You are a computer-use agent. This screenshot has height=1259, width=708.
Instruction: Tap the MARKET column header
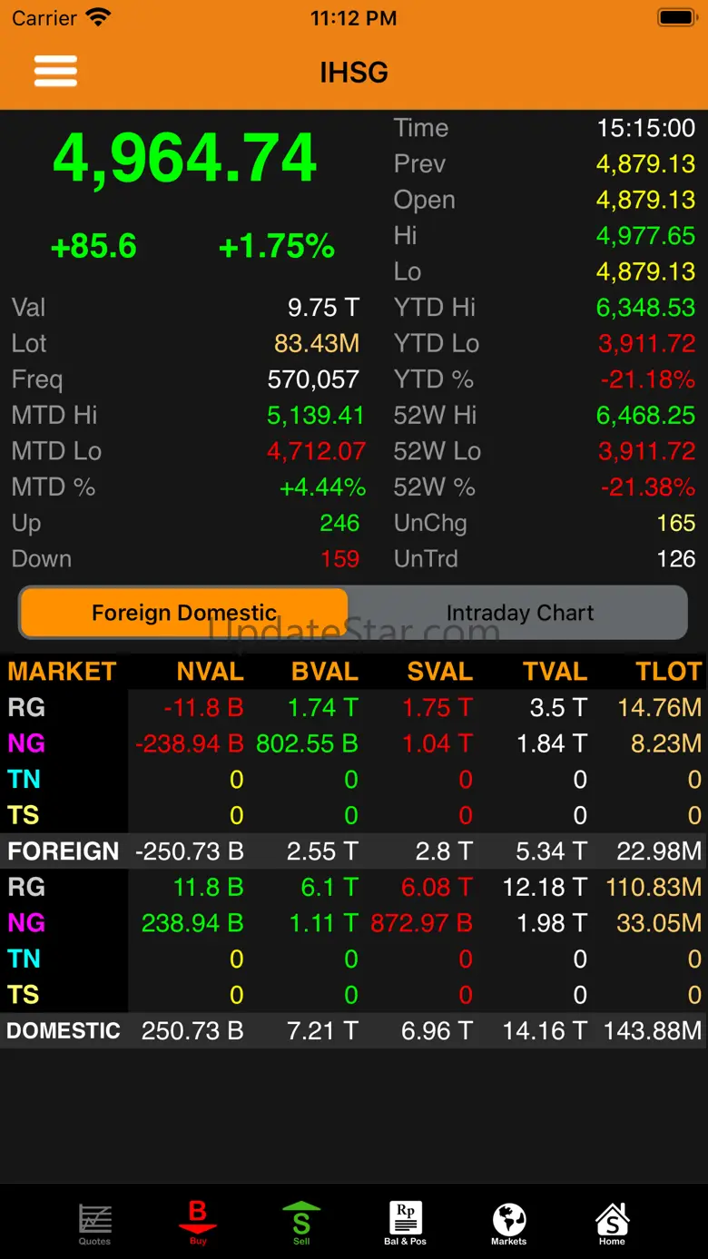pos(62,672)
